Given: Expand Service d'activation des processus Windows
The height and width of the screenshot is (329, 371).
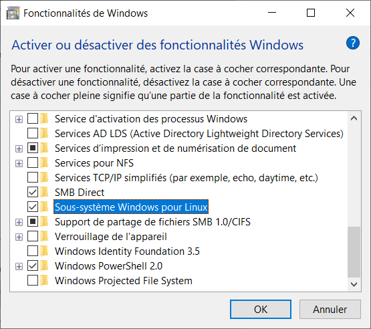Looking at the screenshot, I should click(x=19, y=119).
